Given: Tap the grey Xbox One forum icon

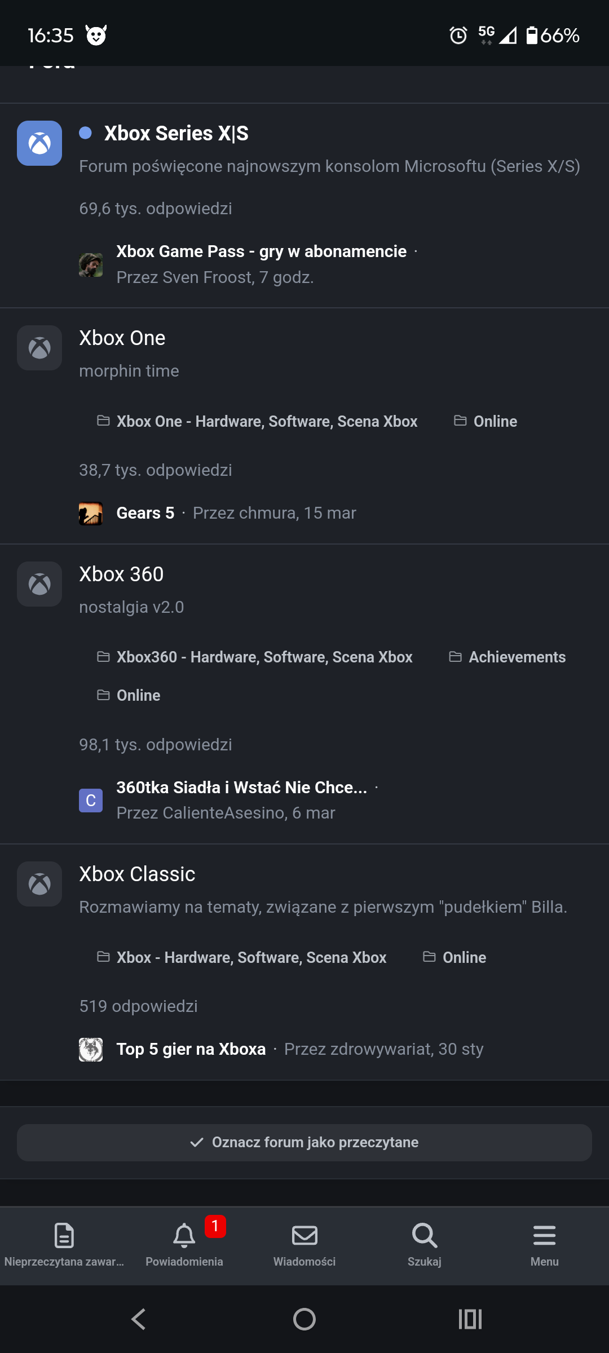Looking at the screenshot, I should tap(39, 348).
